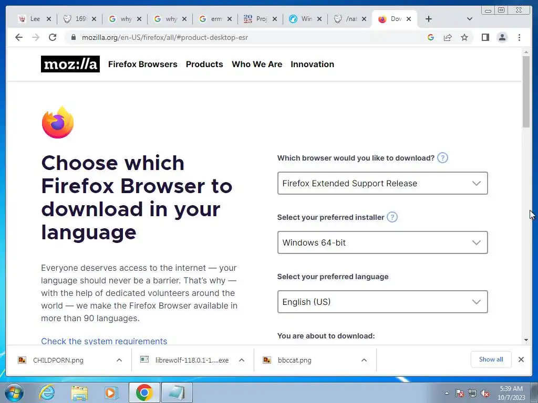Open the Products menu
The image size is (538, 403).
coord(204,65)
